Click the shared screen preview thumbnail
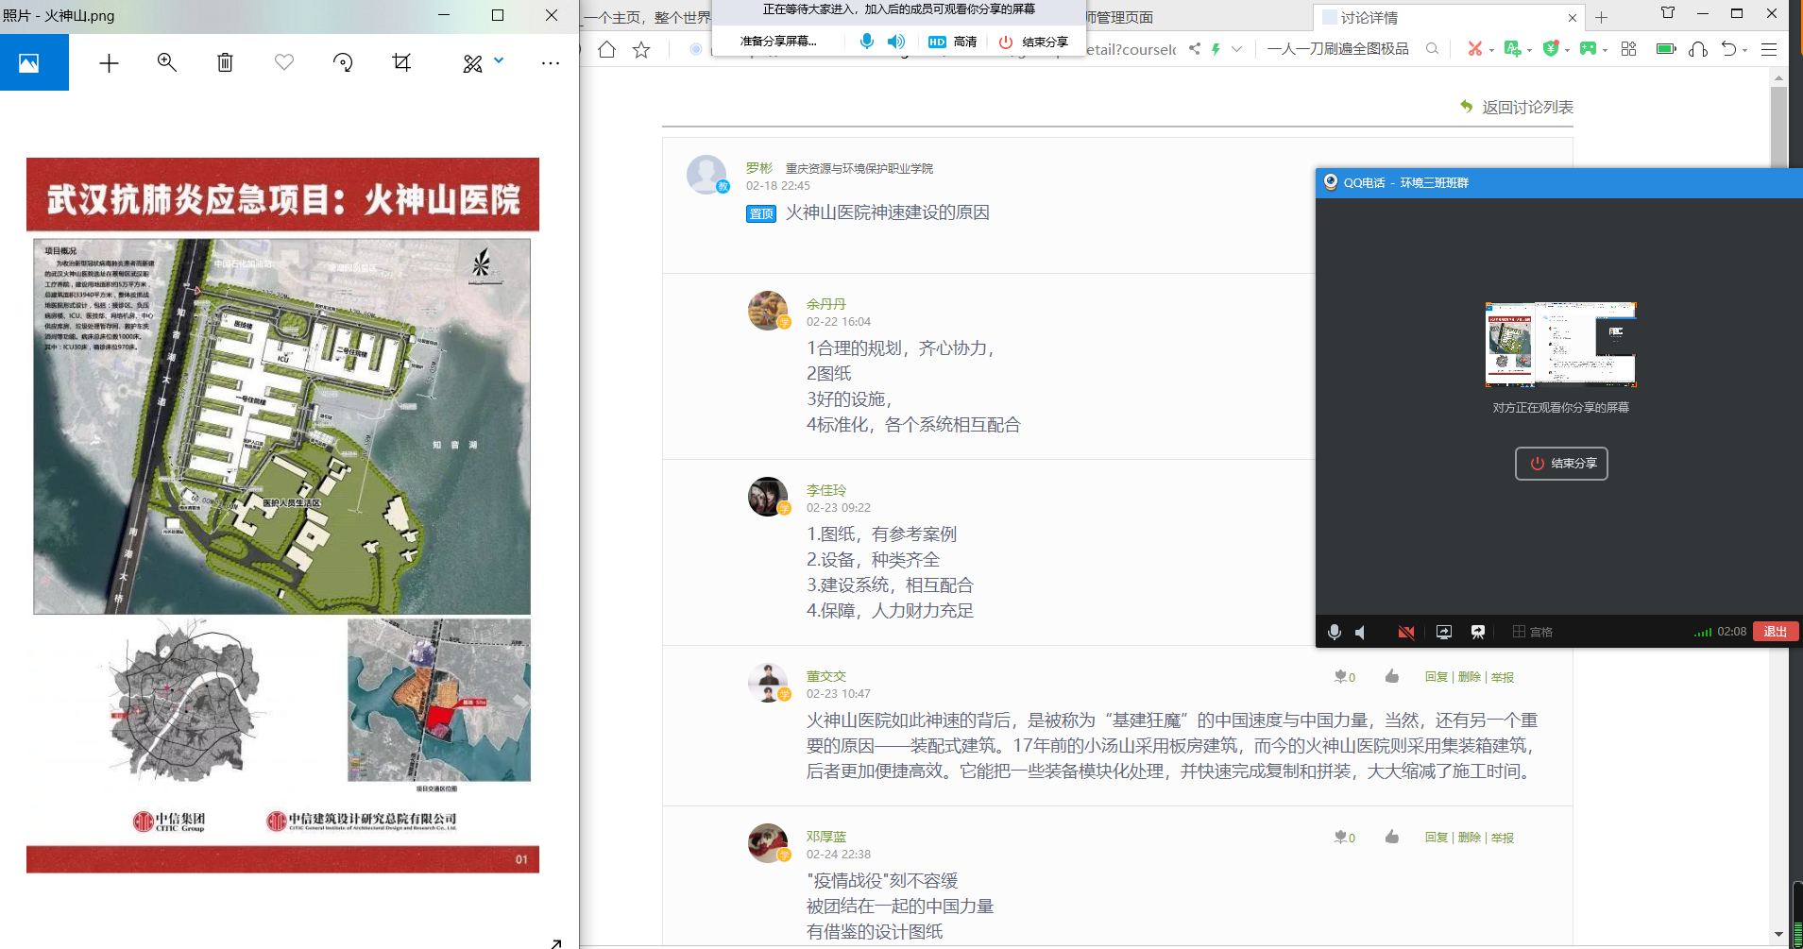The width and height of the screenshot is (1803, 949). pos(1561,345)
